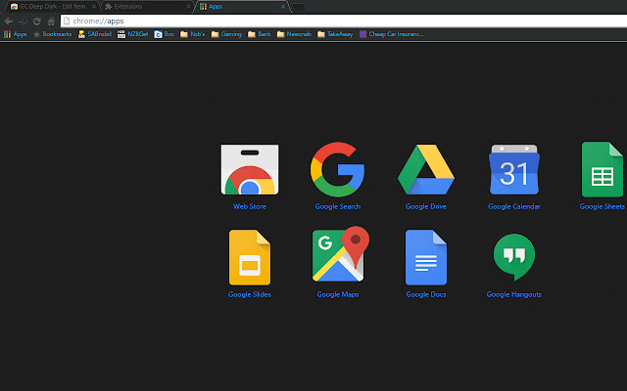The image size is (627, 391).
Task: Open the Bookmarks star bookmark
Action: point(52,34)
